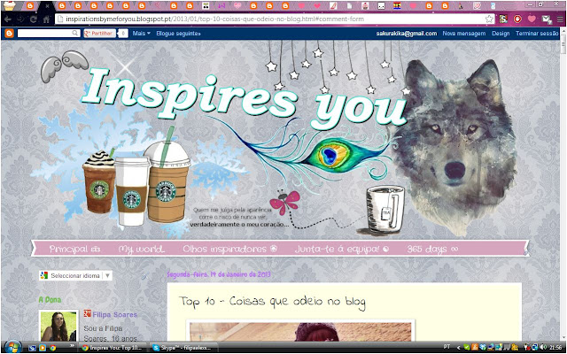
Task: Expand the Seleccionar idioma language dropdown
Action: (x=75, y=275)
